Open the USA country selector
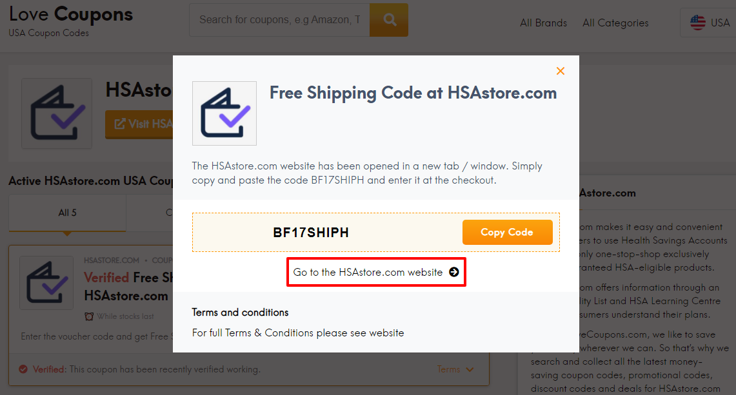Image resolution: width=736 pixels, height=395 pixels. (709, 23)
